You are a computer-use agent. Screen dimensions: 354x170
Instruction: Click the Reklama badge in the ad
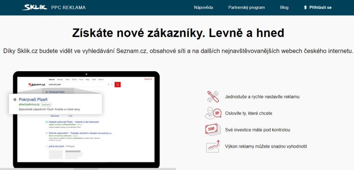click(46, 104)
